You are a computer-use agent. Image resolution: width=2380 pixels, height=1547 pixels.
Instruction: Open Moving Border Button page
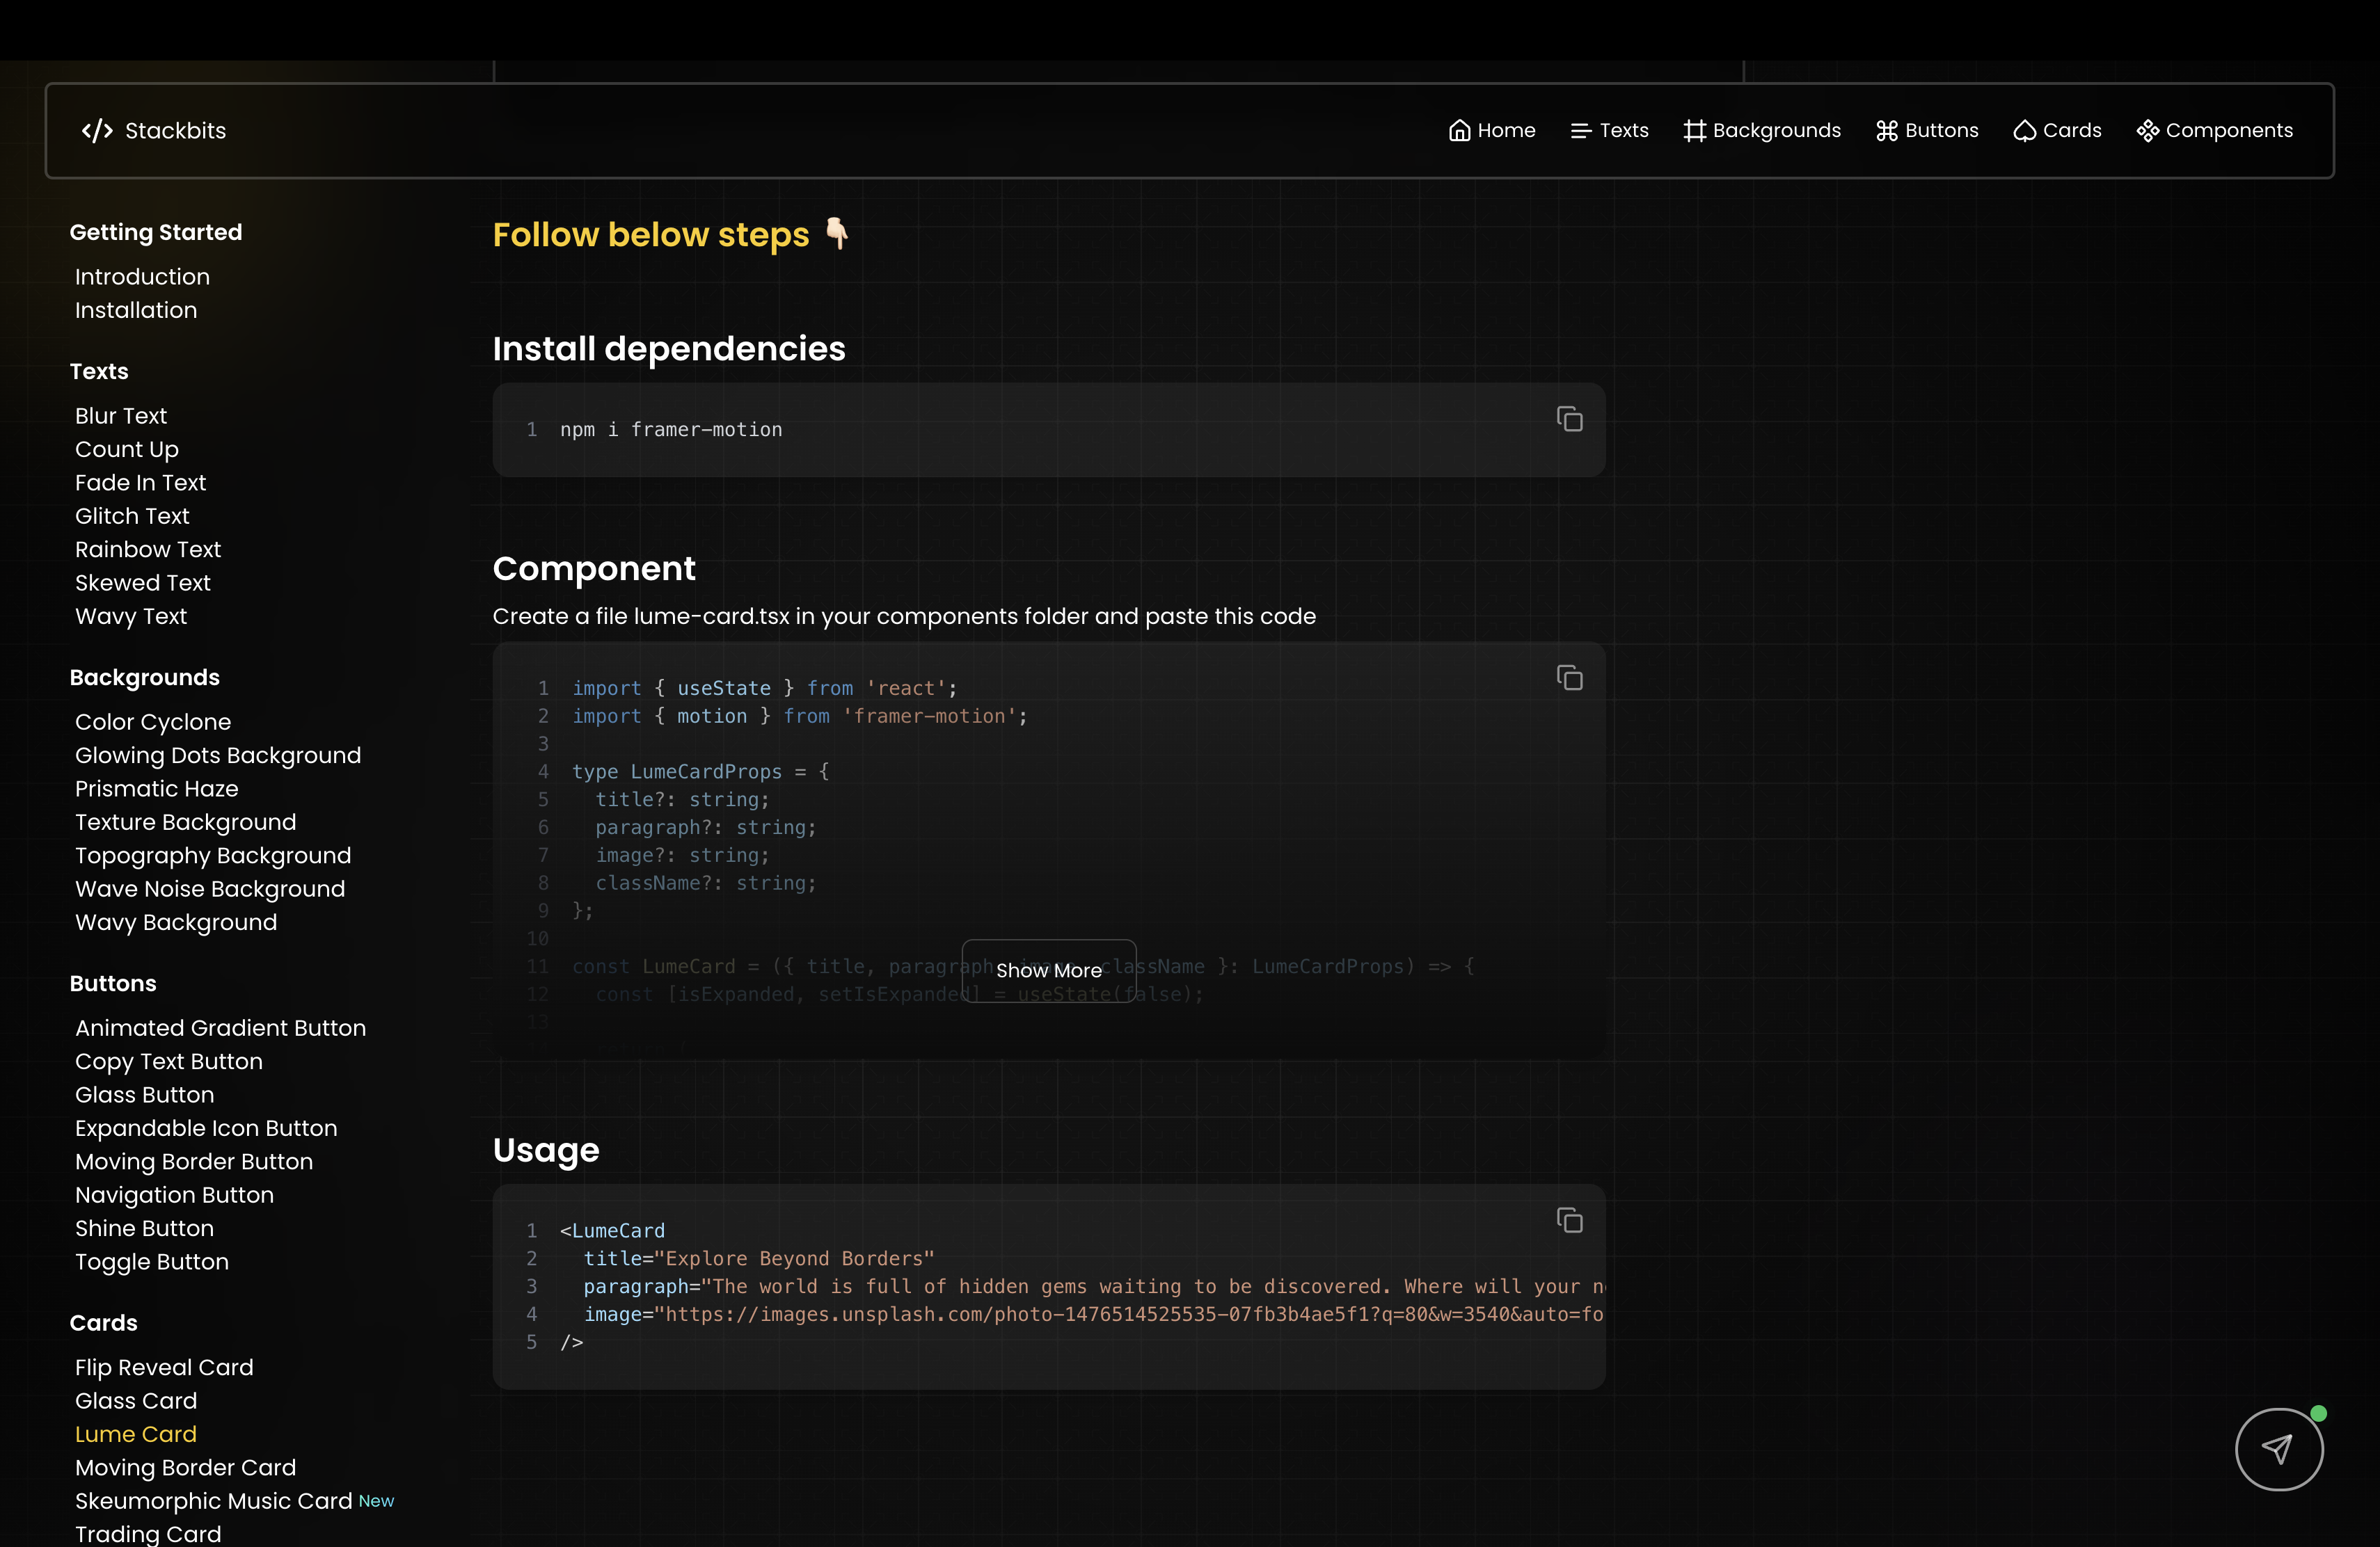coord(194,1162)
